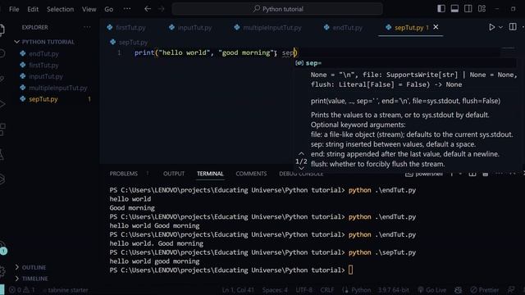
Task: Open the View menu
Action: click(x=89, y=9)
